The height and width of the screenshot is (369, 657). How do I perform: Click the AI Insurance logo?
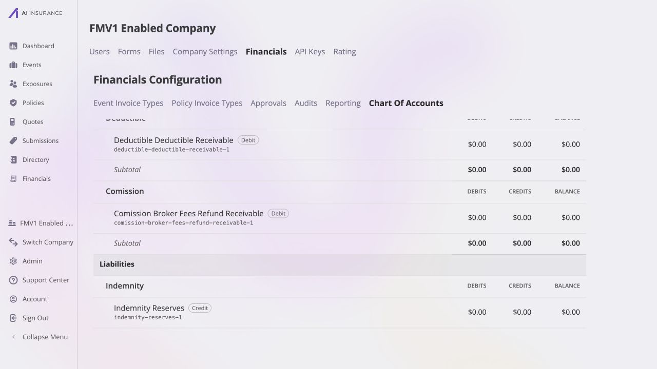point(35,13)
